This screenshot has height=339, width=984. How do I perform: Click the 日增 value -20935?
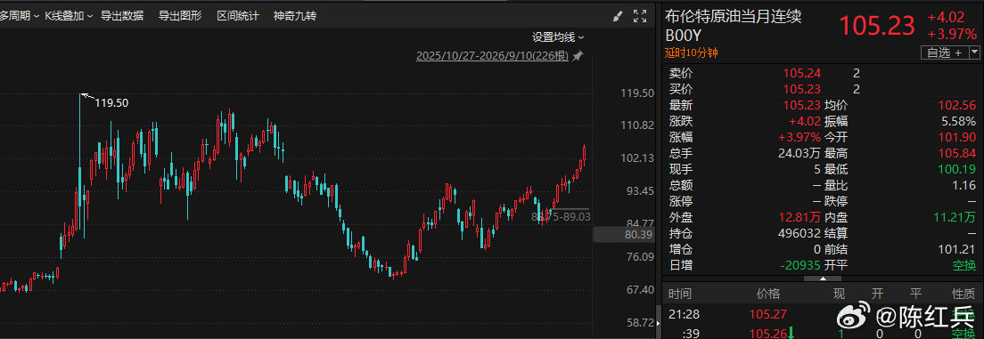pos(800,266)
